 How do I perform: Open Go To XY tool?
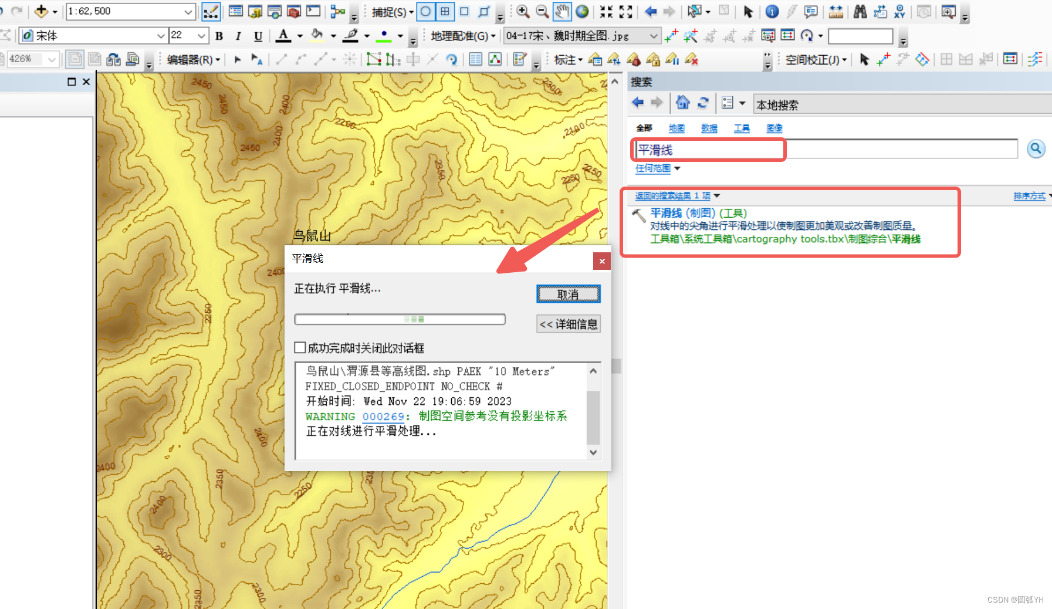[x=899, y=11]
